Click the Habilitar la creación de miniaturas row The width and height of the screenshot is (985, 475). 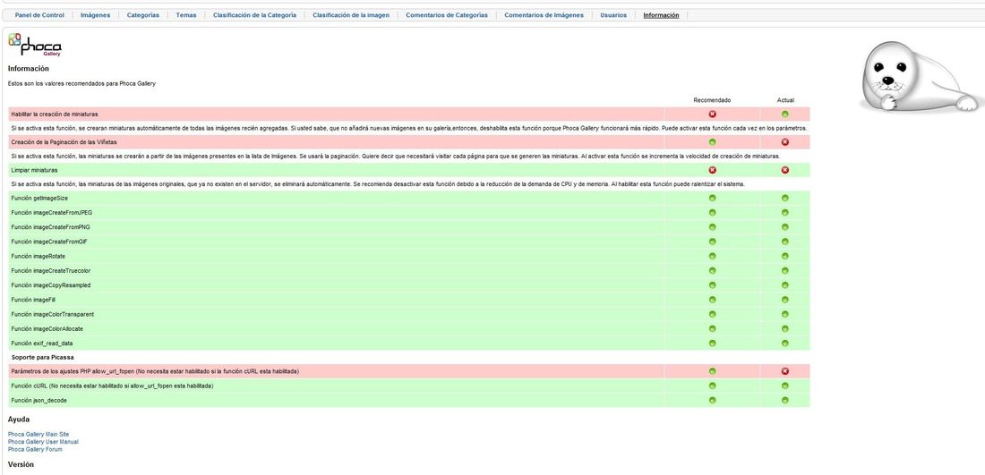pyautogui.click(x=409, y=115)
